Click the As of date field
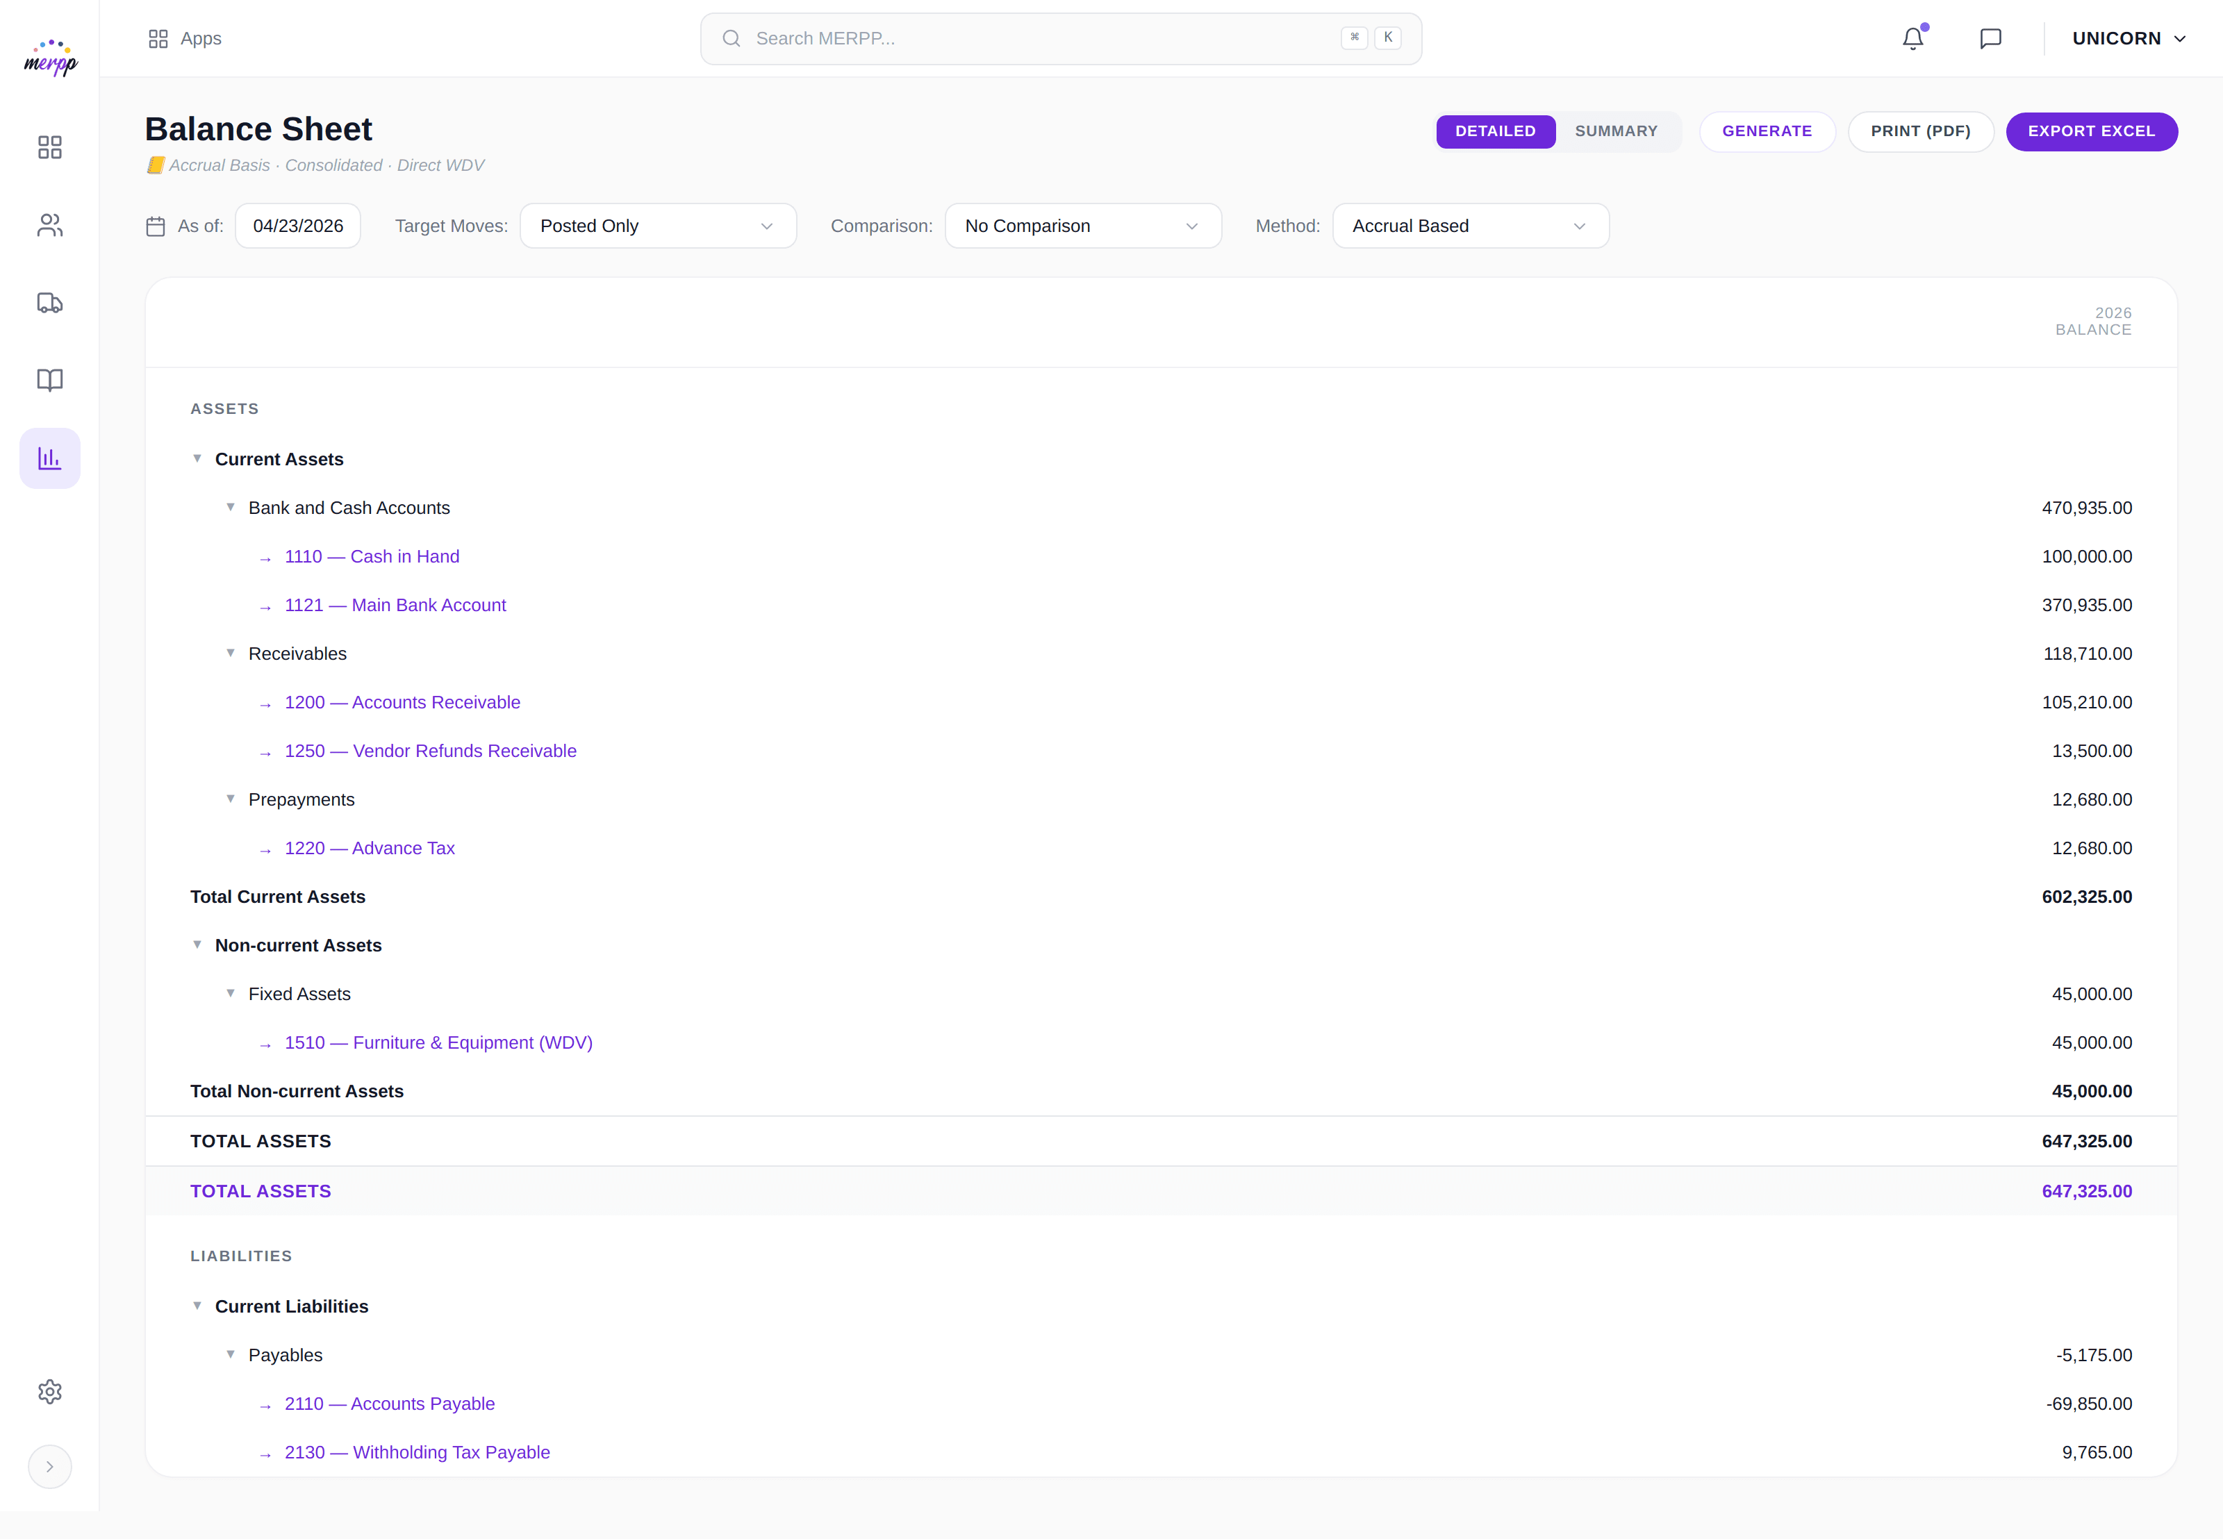The height and width of the screenshot is (1539, 2223). (297, 226)
